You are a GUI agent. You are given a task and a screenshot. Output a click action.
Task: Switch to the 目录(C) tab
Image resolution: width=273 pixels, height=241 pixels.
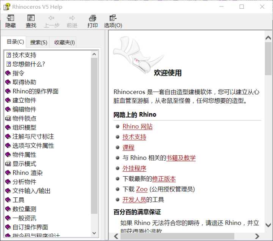[x=15, y=42]
